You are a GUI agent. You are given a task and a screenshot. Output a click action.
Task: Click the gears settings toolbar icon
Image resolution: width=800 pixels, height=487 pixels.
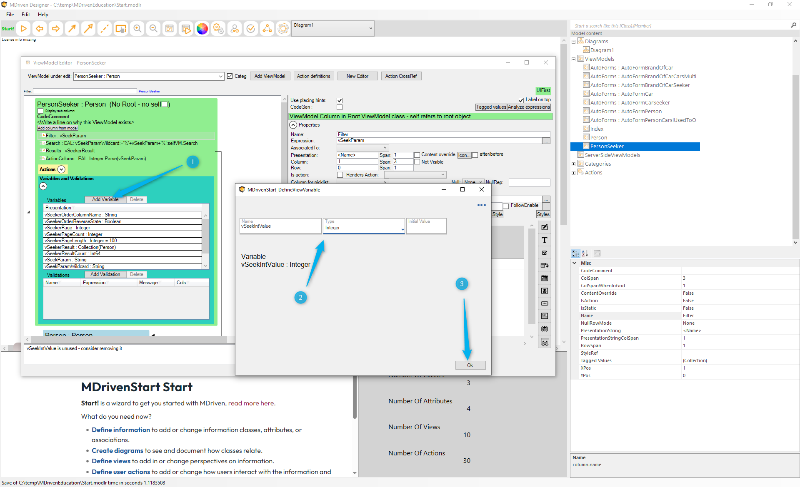[x=218, y=29]
